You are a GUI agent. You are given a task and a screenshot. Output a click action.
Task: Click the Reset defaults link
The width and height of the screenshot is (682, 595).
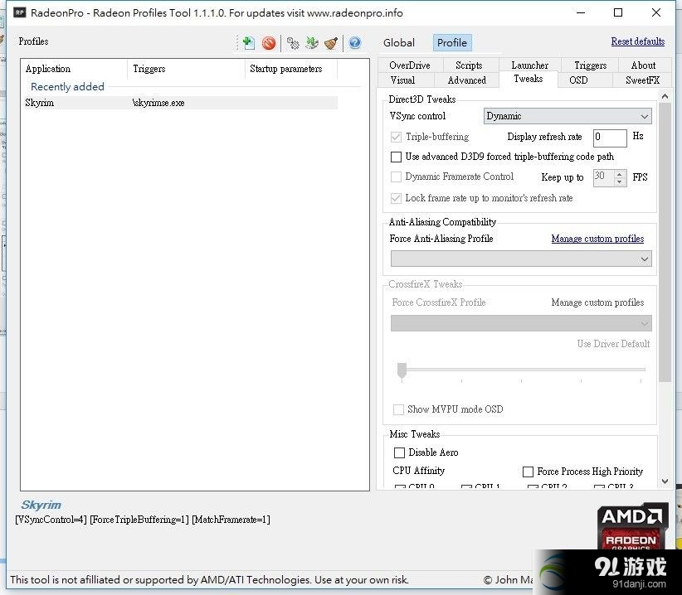(638, 41)
